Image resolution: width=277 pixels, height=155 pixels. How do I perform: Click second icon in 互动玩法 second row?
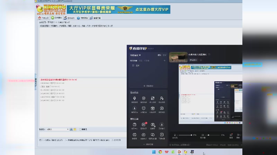143,108
